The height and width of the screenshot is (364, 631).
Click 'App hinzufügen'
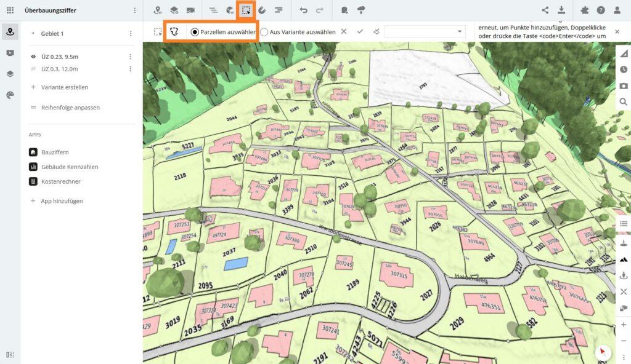[x=62, y=201]
